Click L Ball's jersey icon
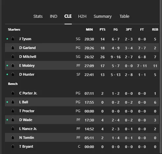162x154 pixels. click(13, 102)
